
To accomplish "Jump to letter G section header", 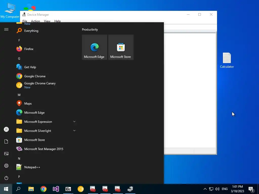I will pyautogui.click(x=19, y=58).
